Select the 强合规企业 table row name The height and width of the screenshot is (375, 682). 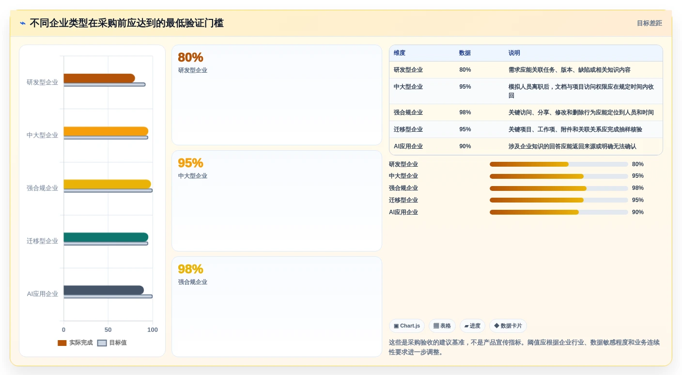pos(408,113)
